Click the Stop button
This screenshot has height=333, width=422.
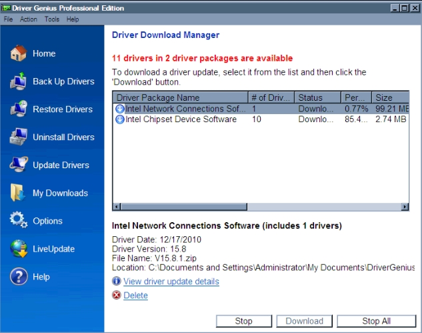coord(243,321)
